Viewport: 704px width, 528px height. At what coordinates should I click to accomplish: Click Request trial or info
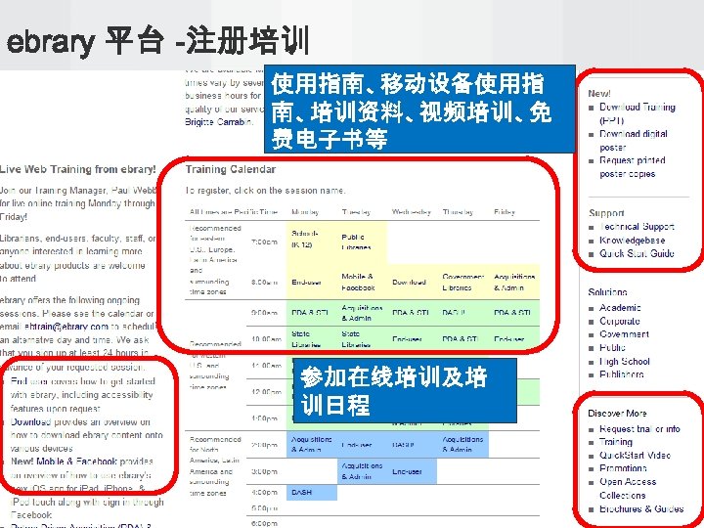(x=639, y=429)
